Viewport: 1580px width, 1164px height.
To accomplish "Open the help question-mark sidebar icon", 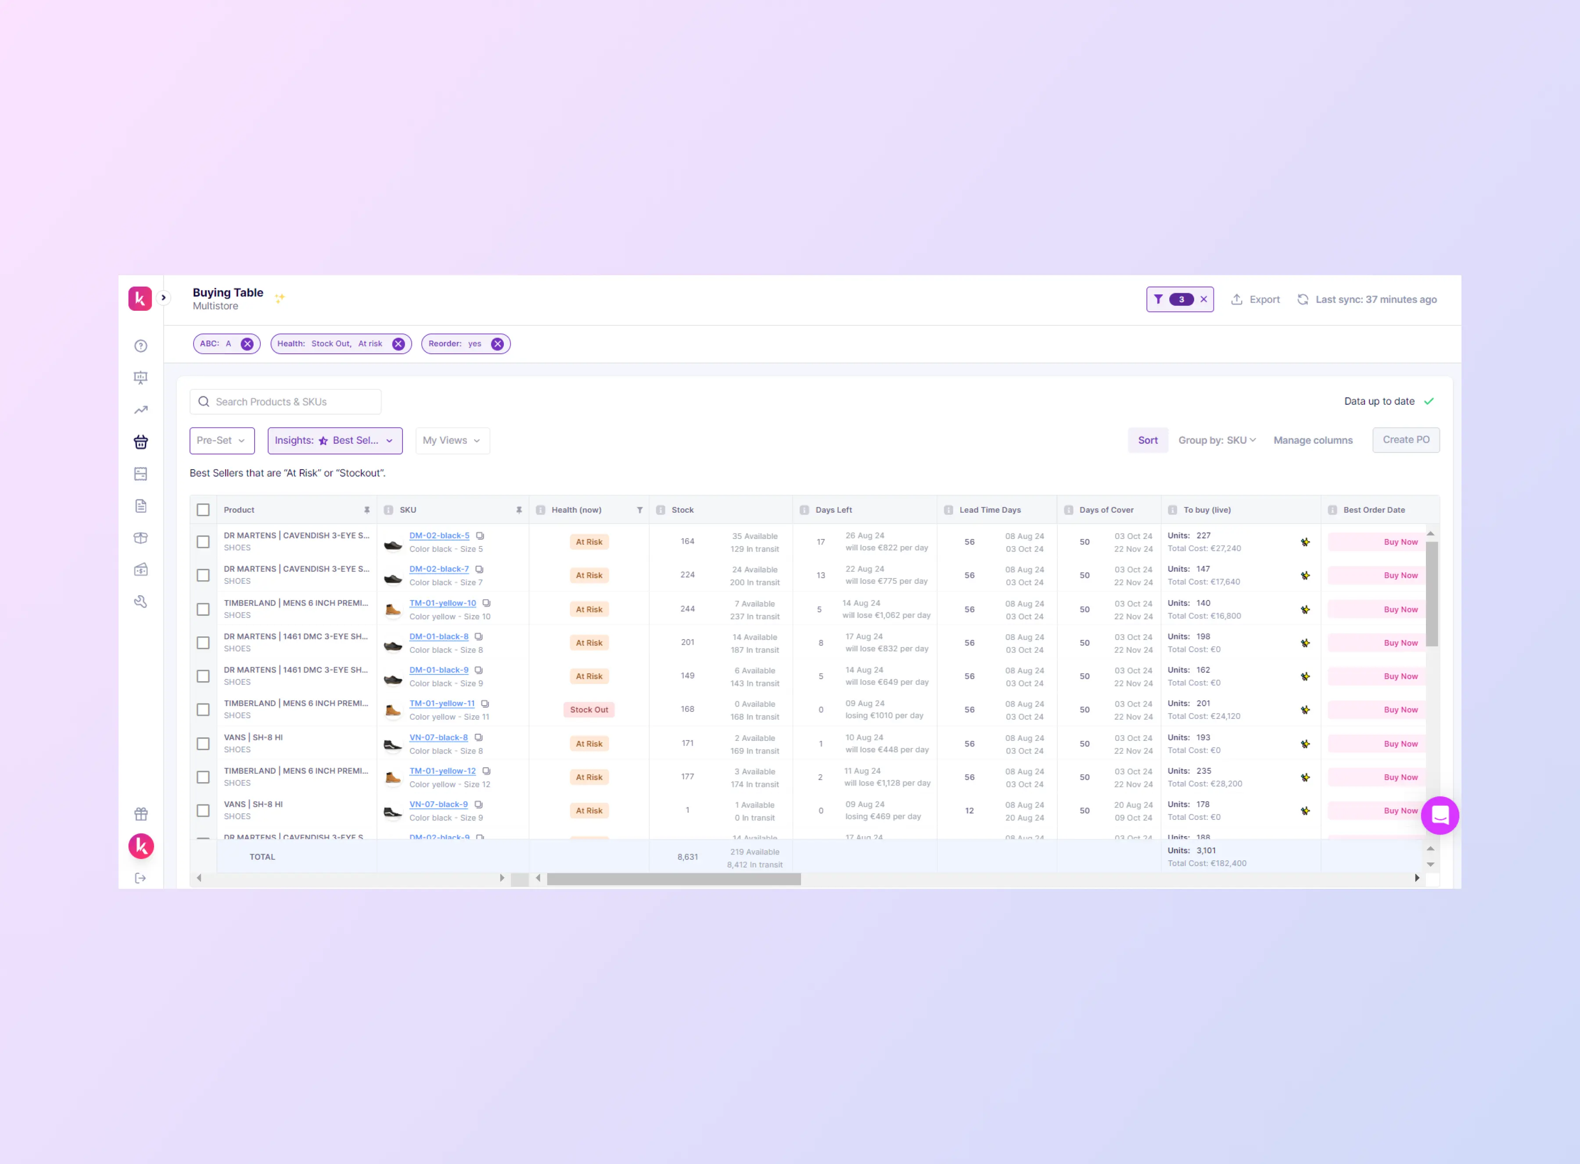I will 141,346.
